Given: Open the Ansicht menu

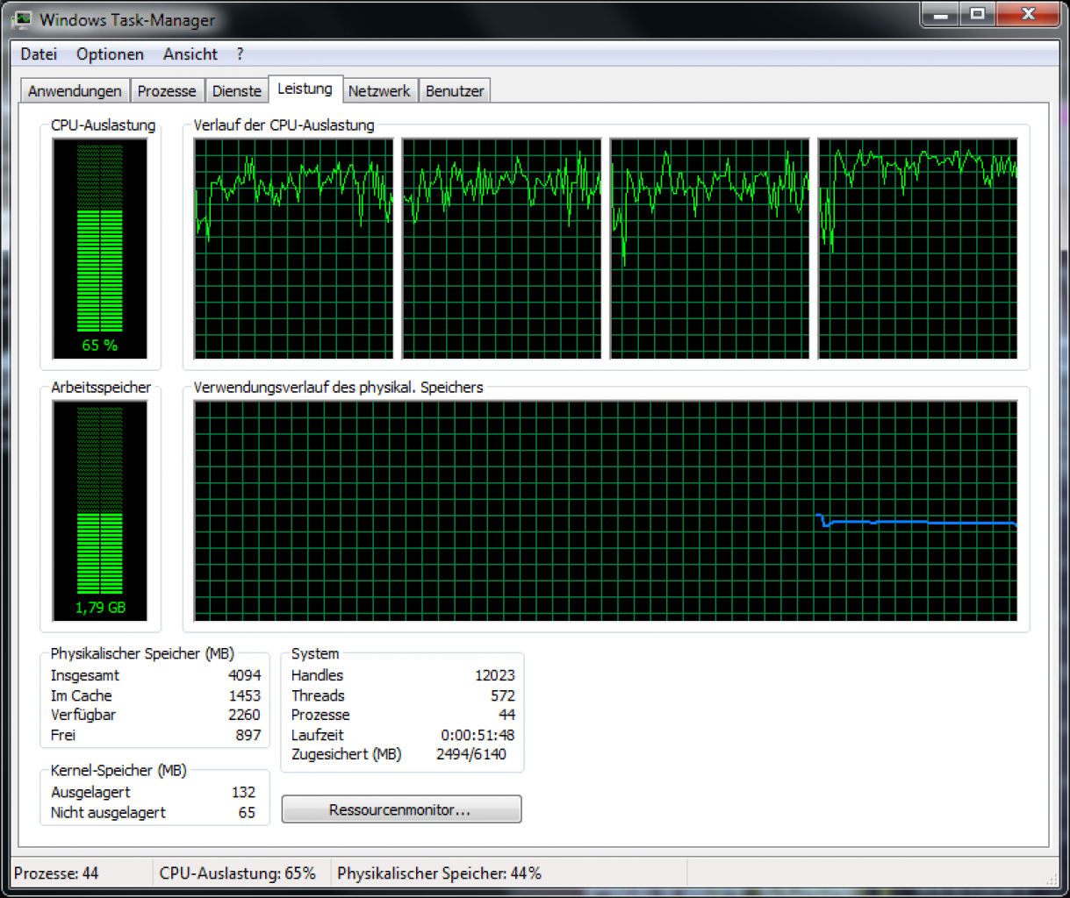Looking at the screenshot, I should 190,54.
